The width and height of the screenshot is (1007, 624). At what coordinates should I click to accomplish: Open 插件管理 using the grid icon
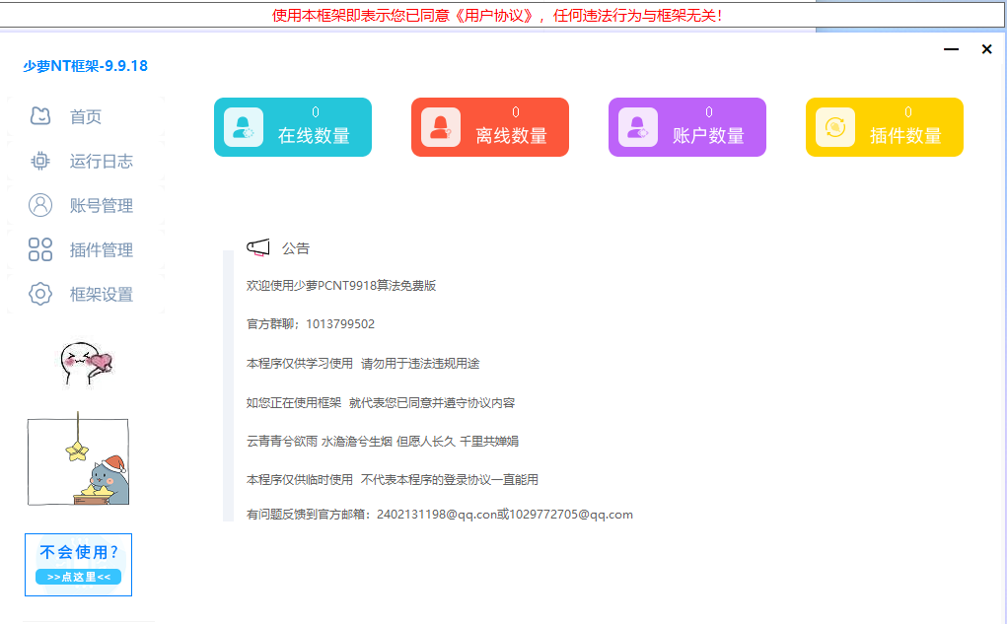click(39, 249)
